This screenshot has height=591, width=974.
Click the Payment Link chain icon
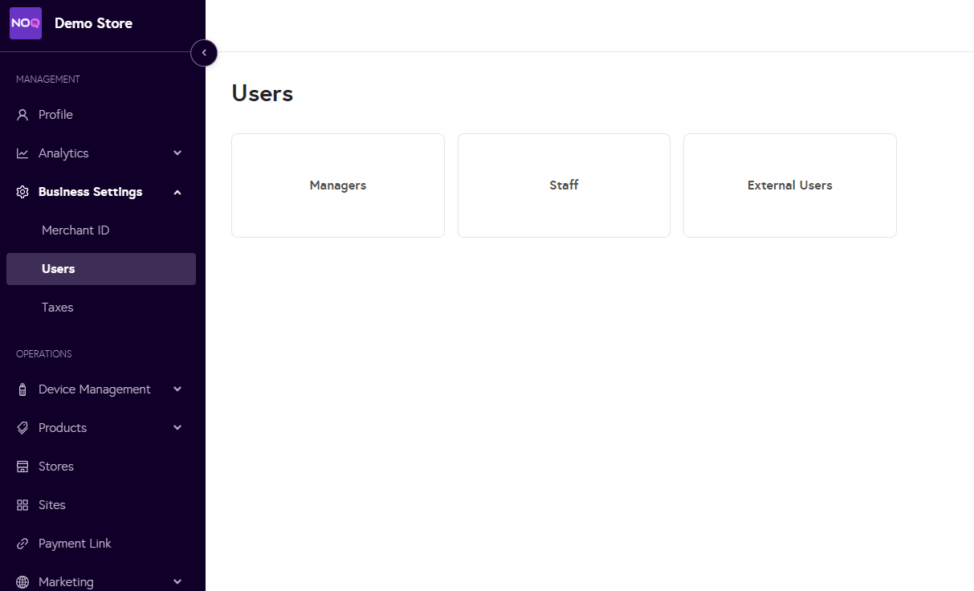click(22, 544)
